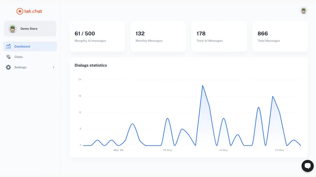Click the 12 y-axis label
The height and width of the screenshot is (177, 316).
(80, 112)
